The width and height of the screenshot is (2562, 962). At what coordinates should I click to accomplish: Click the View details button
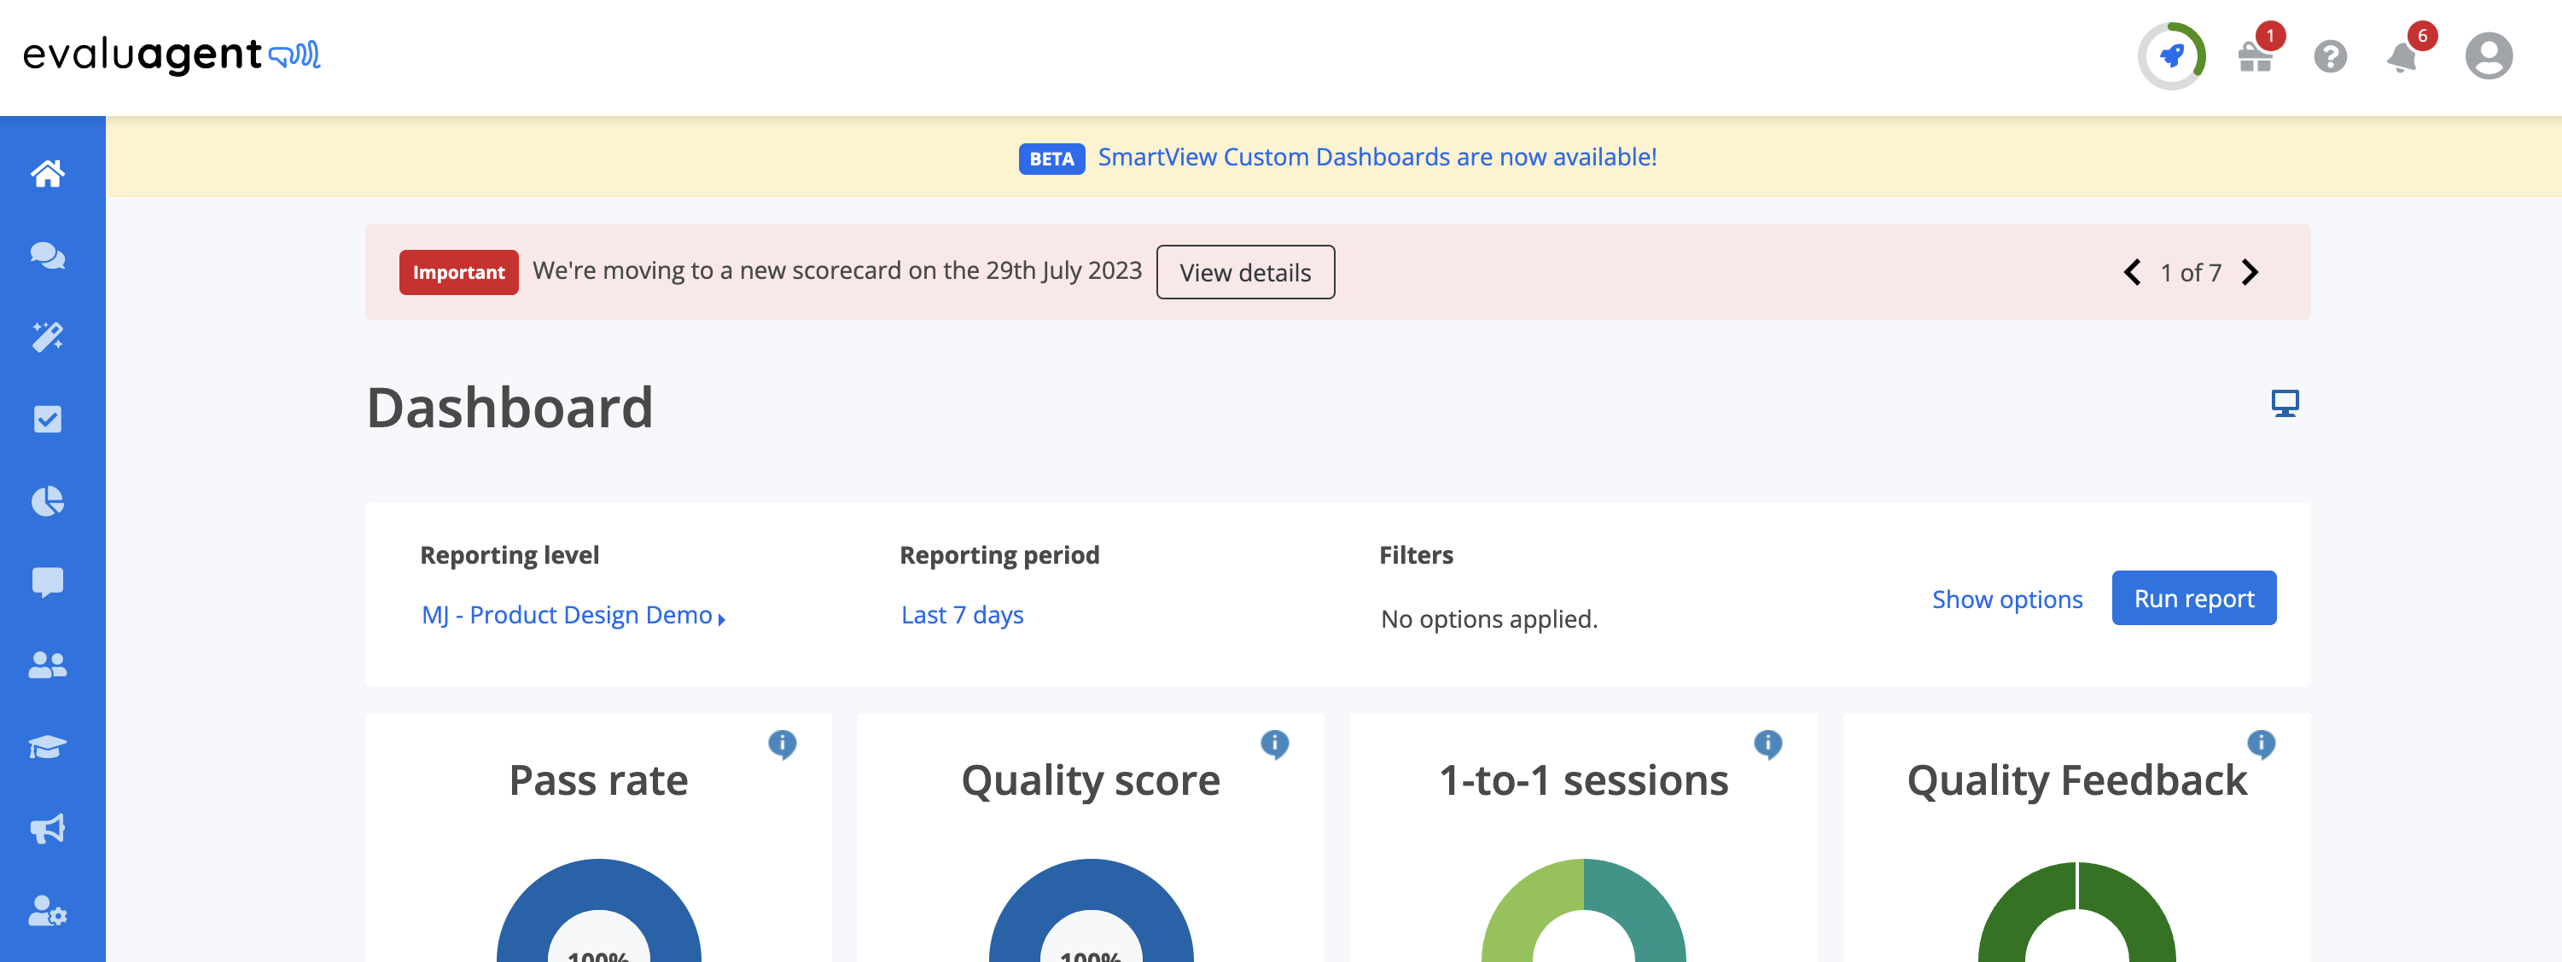click(1245, 272)
